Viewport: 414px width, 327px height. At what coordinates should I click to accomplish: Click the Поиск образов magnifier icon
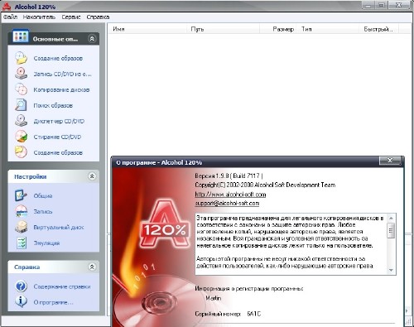point(21,105)
